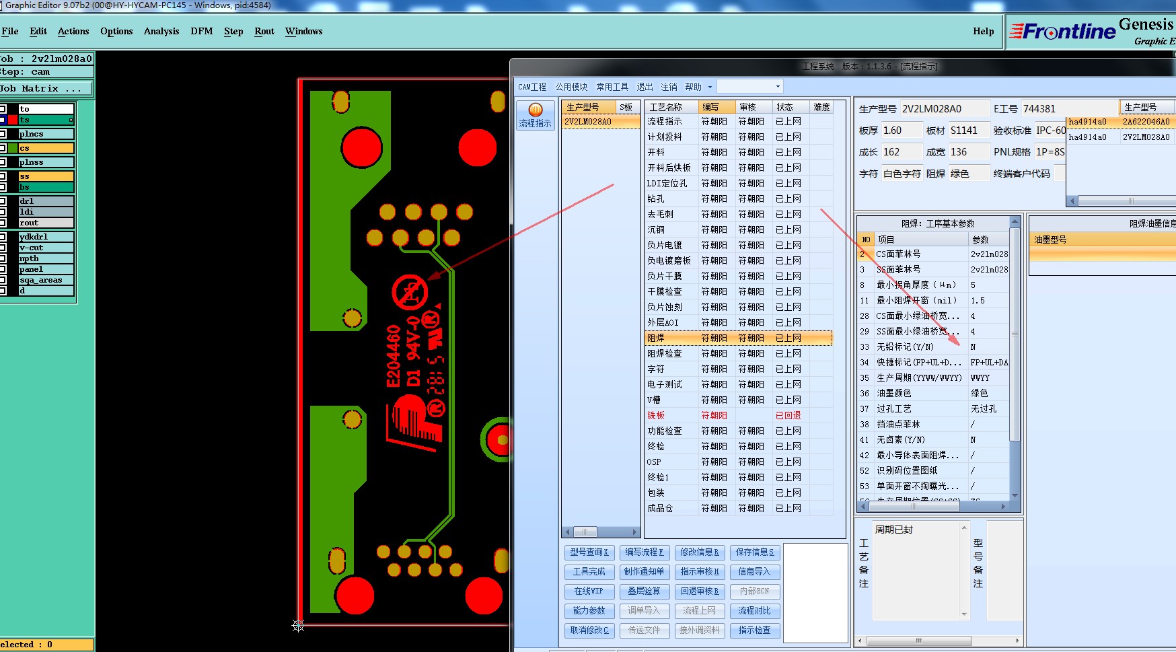Click right arrow of 生产型号 list scrollbar
The width and height of the screenshot is (1176, 652).
click(x=634, y=532)
